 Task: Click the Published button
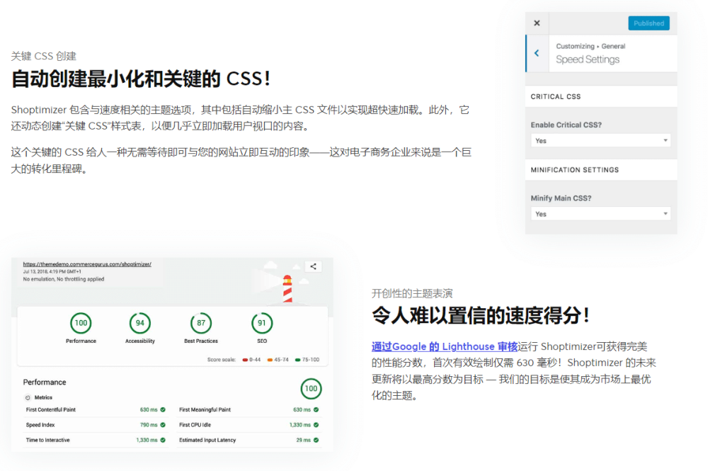click(x=649, y=23)
